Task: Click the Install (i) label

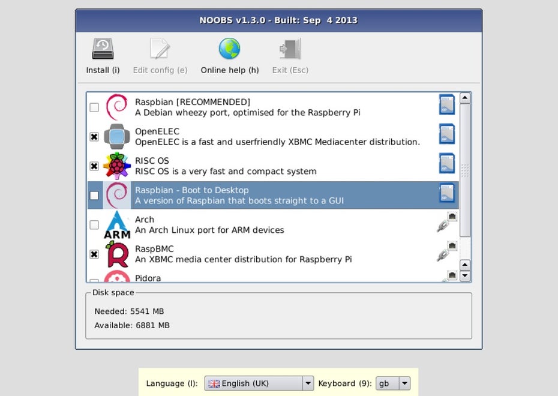Action: tap(103, 70)
